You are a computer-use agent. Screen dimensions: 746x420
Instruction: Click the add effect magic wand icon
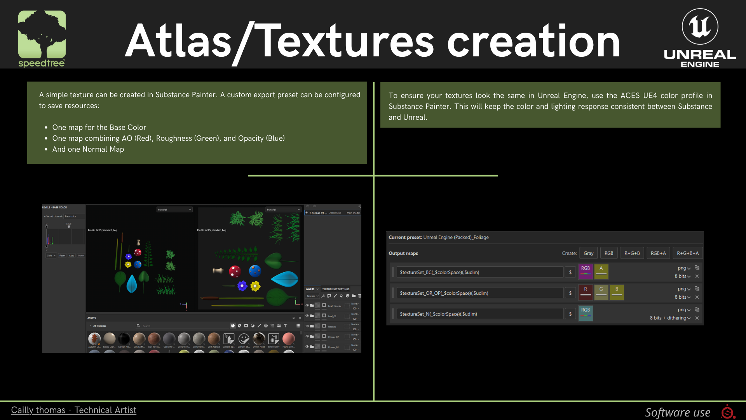323,296
